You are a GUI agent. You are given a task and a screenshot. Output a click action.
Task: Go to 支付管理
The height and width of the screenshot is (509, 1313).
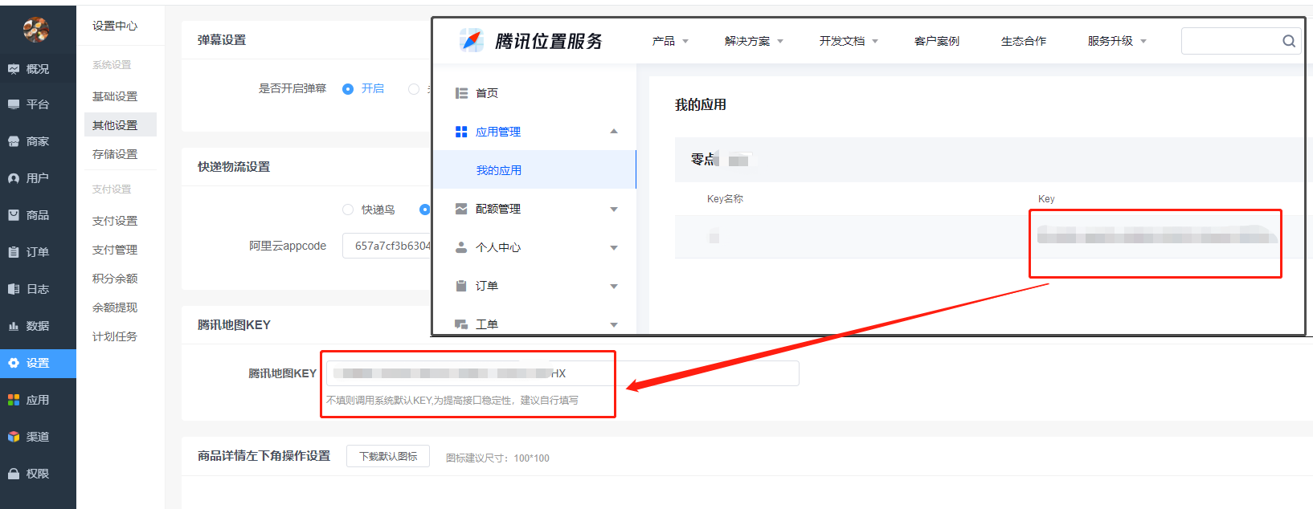[115, 250]
